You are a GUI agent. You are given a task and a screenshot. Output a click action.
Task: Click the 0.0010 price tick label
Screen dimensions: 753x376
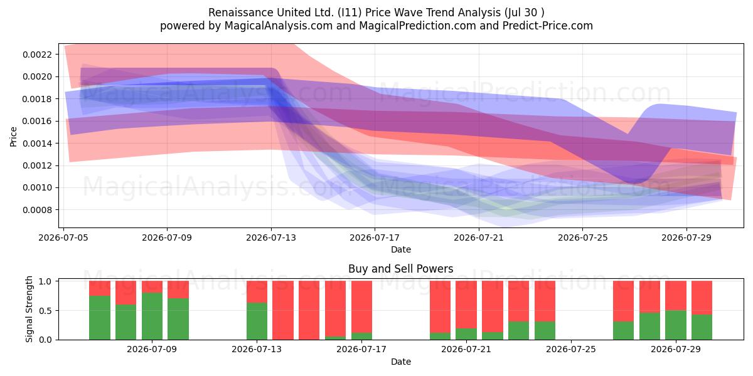36,188
